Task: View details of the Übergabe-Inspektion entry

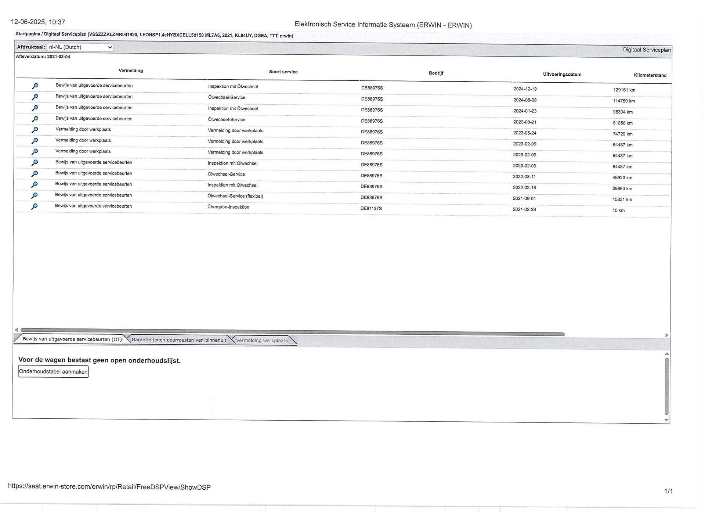Action: [x=35, y=206]
